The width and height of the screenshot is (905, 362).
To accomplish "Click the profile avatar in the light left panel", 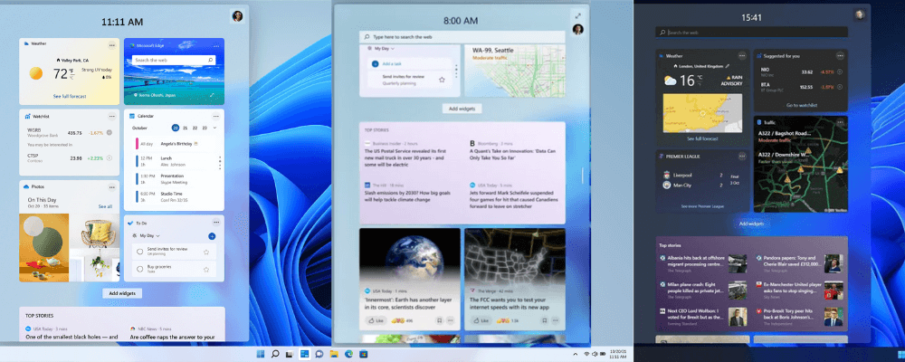I will click(237, 16).
